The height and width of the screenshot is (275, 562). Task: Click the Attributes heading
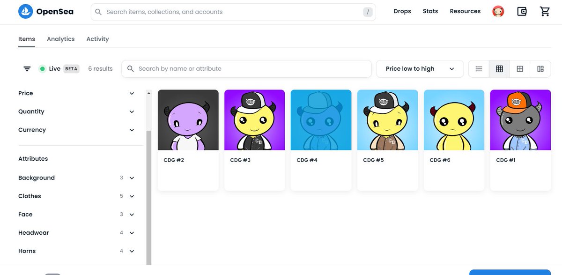[x=33, y=159]
